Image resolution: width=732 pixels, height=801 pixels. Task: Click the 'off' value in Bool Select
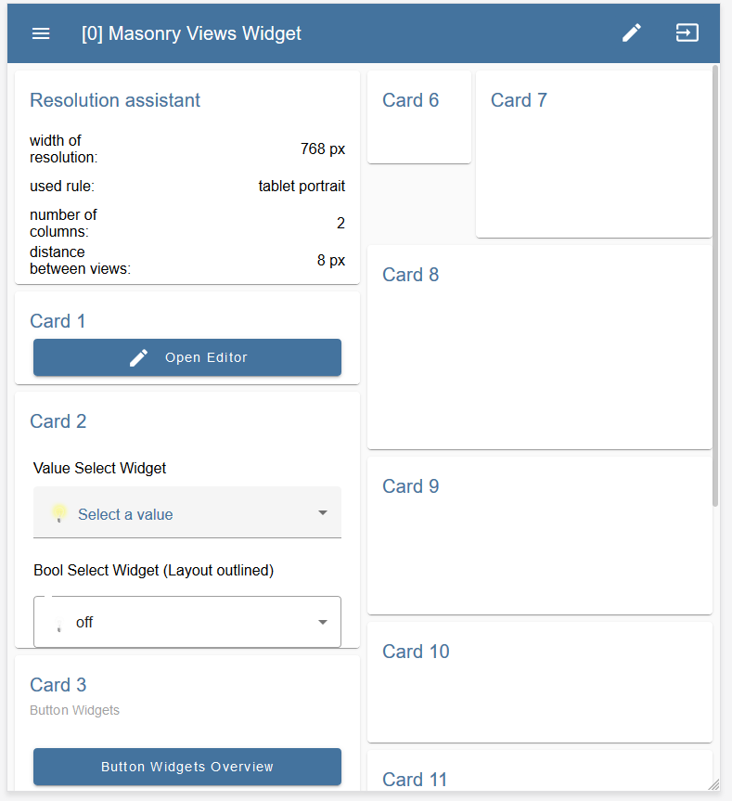pos(84,623)
